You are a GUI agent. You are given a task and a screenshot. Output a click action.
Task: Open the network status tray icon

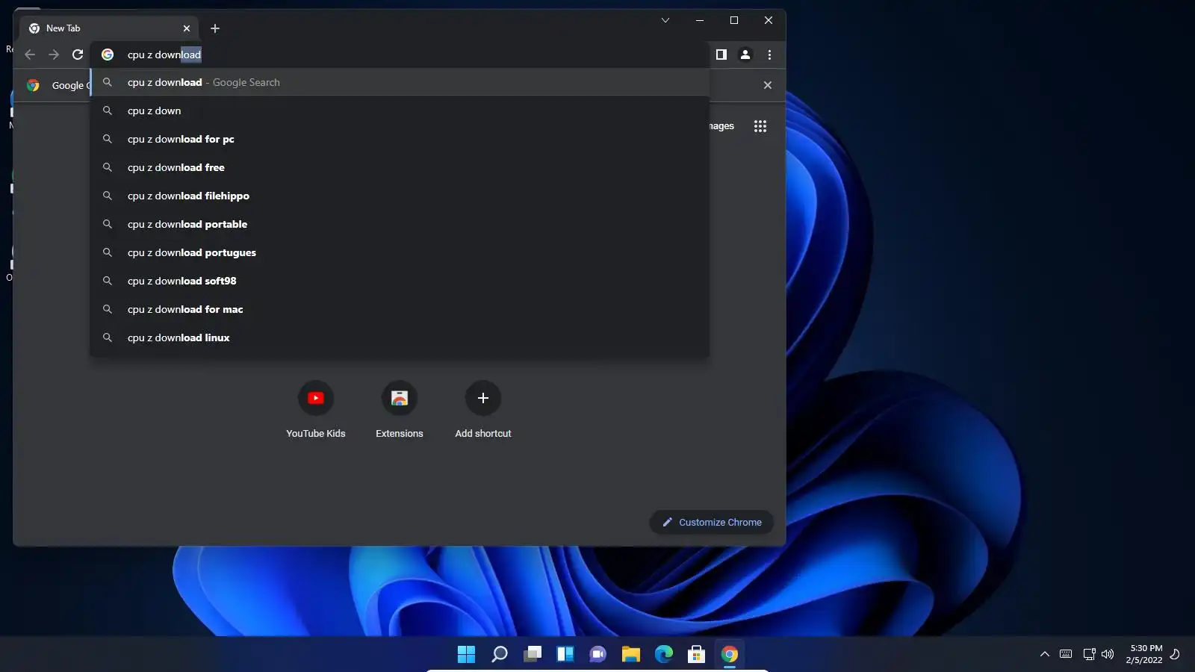click(1089, 654)
